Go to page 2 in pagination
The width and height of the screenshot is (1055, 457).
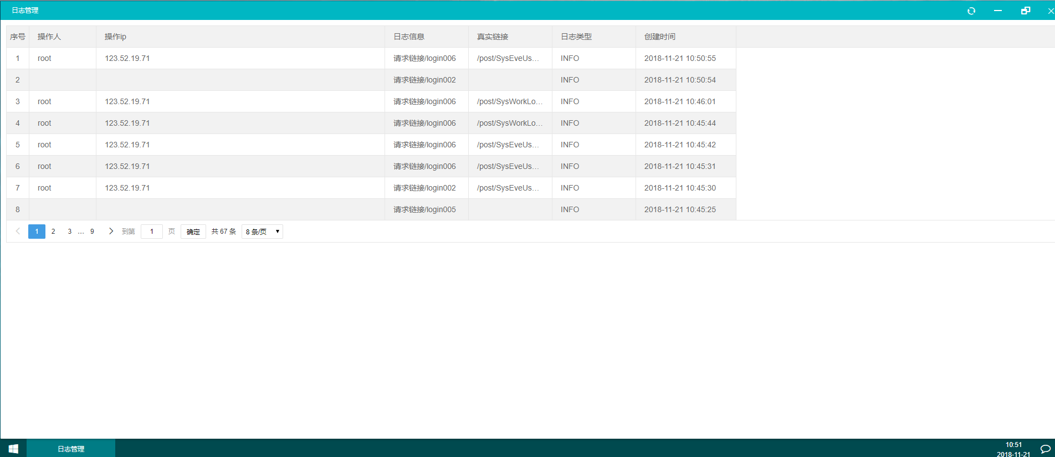pos(53,232)
